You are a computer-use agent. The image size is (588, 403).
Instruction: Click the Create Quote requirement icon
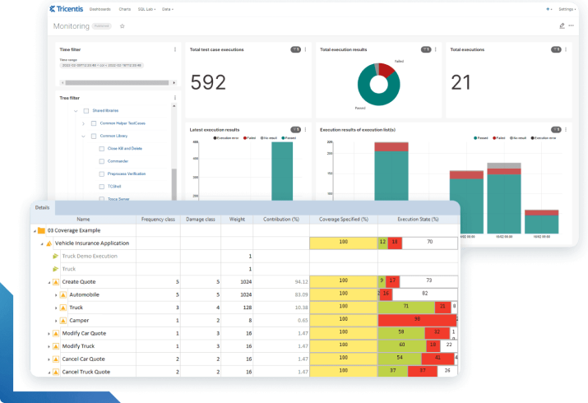tap(57, 281)
